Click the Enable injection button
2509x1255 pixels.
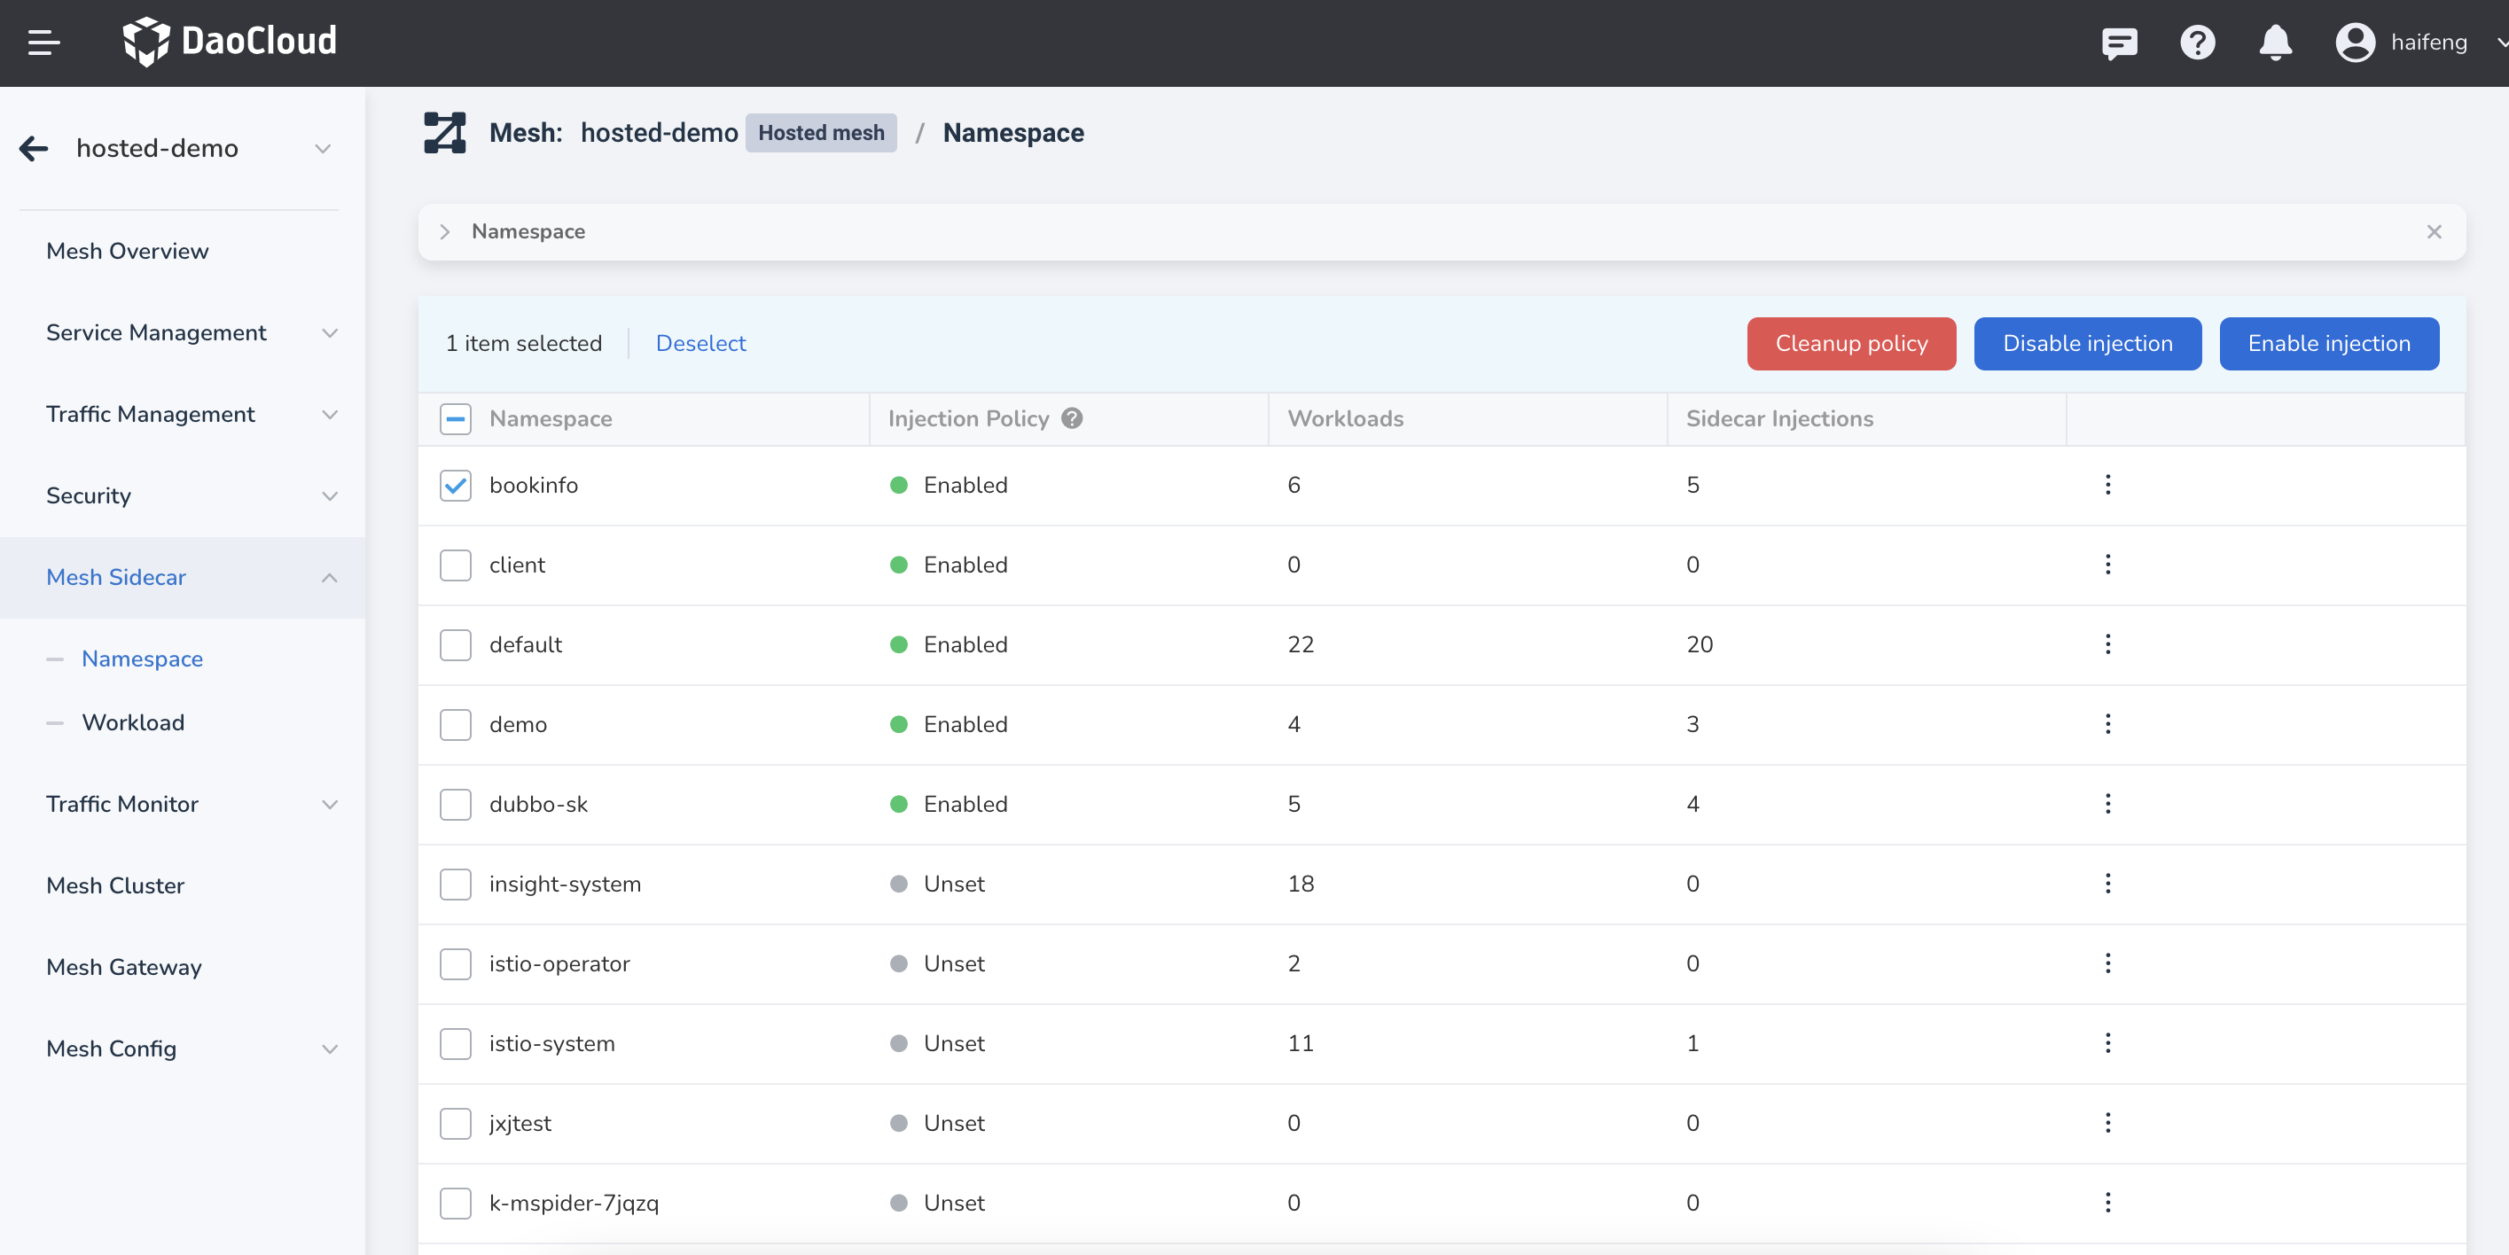click(2329, 344)
